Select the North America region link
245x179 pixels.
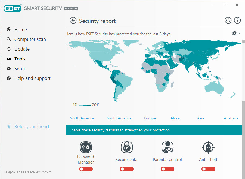pos(82,118)
